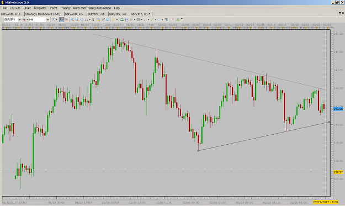Image resolution: width=345 pixels, height=206 pixels.
Task: Close the GBP/JPY, H4 tab
Action: click(150, 14)
